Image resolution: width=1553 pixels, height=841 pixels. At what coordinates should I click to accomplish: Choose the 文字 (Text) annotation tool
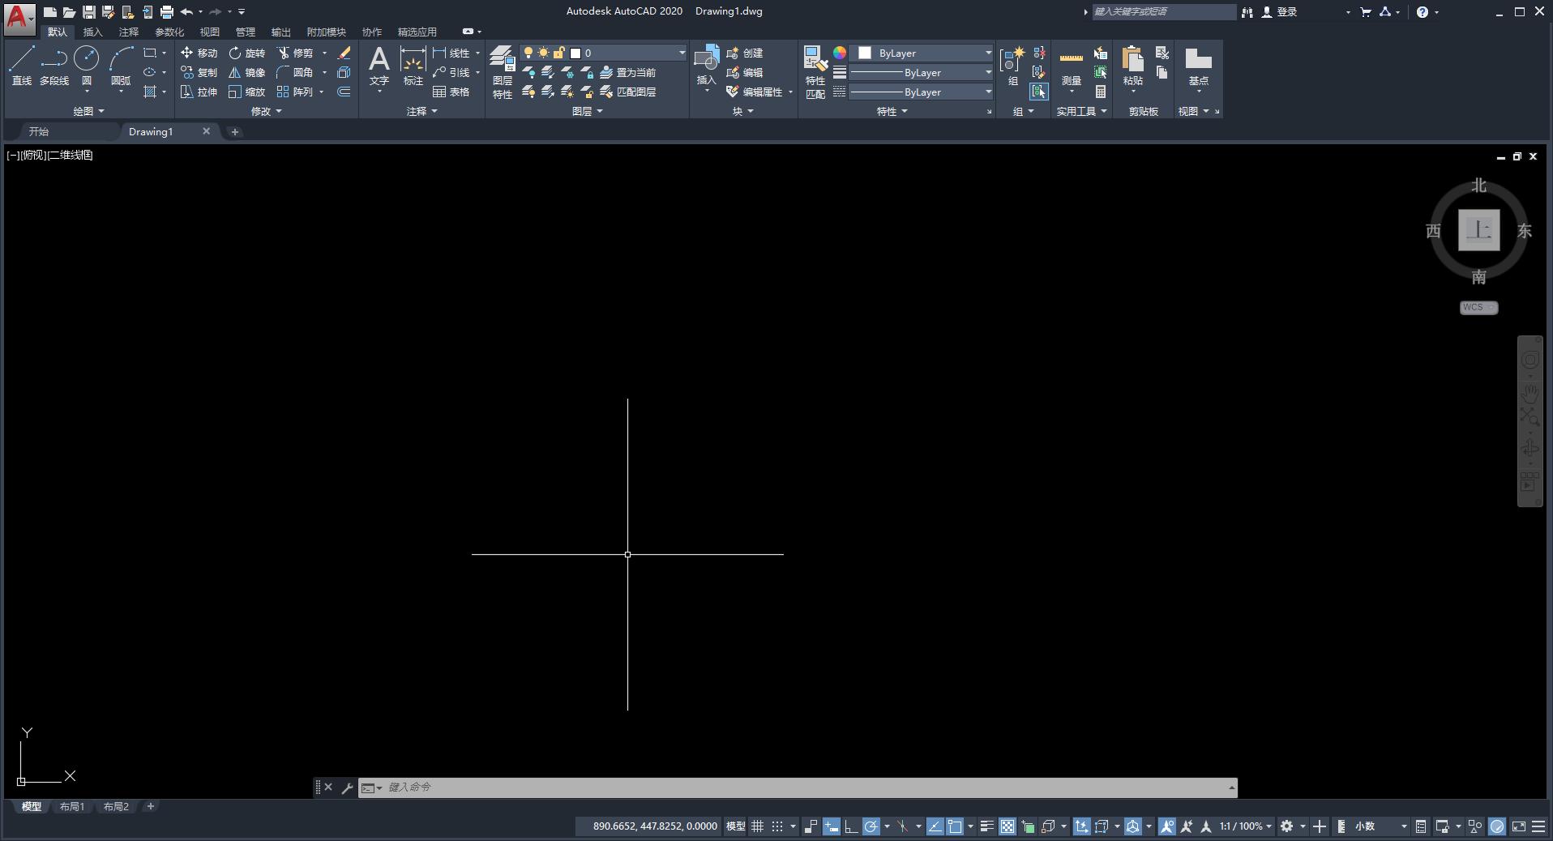[x=379, y=65]
